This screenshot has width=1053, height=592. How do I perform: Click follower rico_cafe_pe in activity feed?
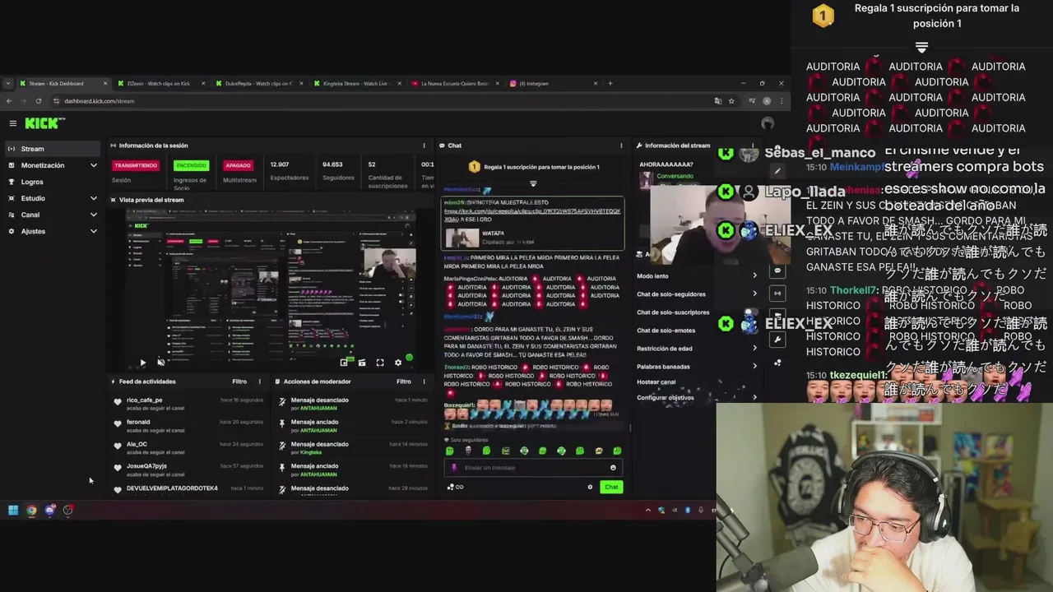click(144, 400)
